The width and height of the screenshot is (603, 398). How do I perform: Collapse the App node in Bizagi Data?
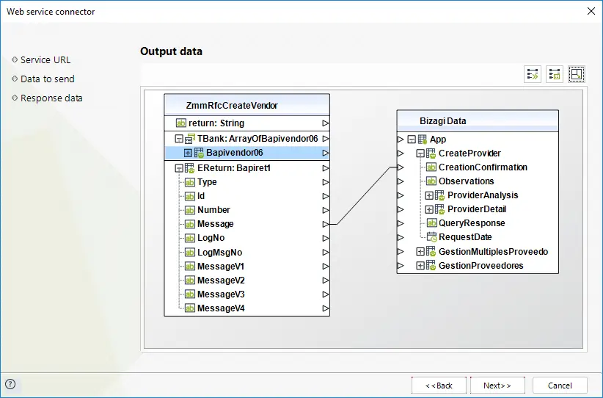tap(412, 140)
